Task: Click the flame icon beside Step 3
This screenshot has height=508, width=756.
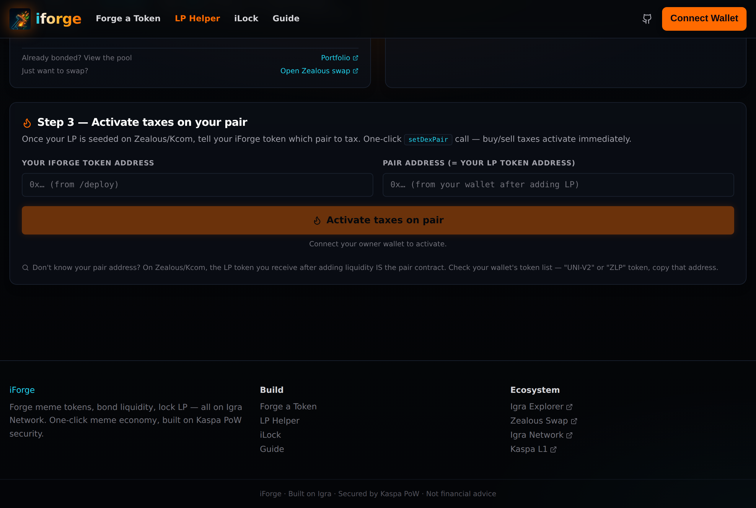Action: (x=27, y=123)
